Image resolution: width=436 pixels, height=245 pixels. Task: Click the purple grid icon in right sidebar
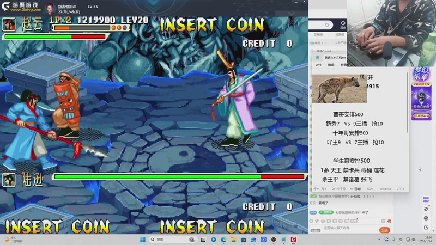tap(426, 199)
